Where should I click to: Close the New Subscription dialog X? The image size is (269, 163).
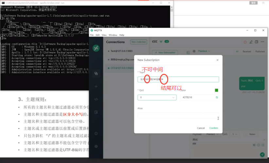pyautogui.click(x=217, y=60)
